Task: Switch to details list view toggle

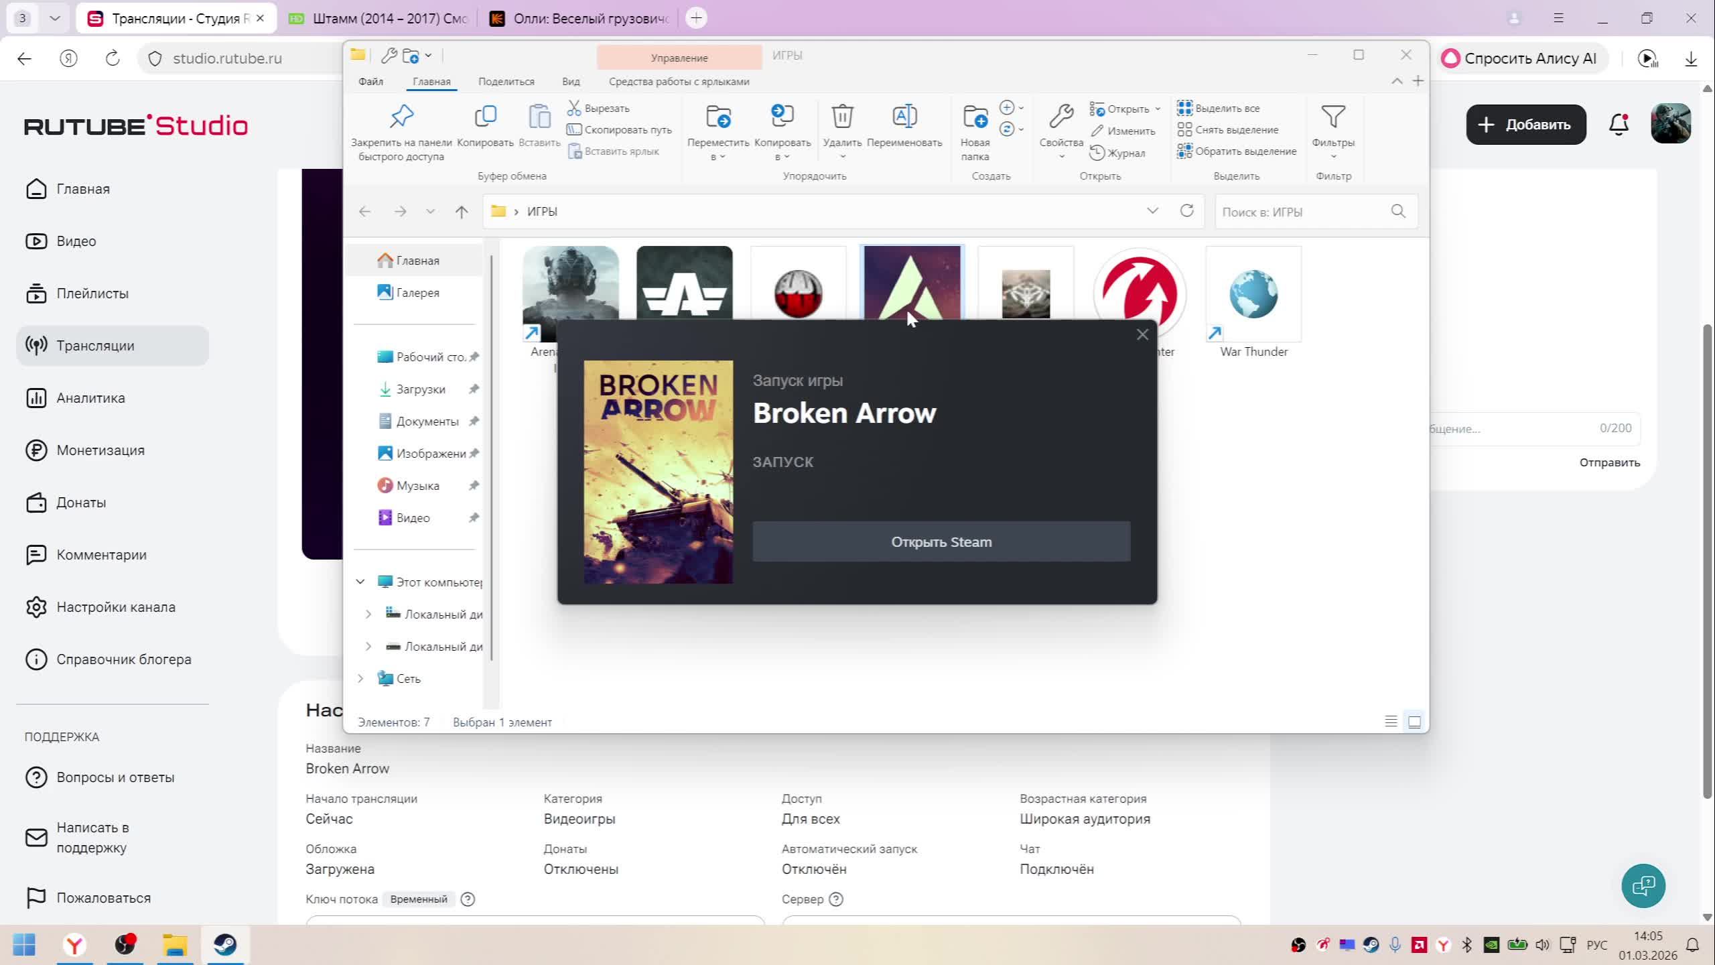Action: (x=1391, y=722)
